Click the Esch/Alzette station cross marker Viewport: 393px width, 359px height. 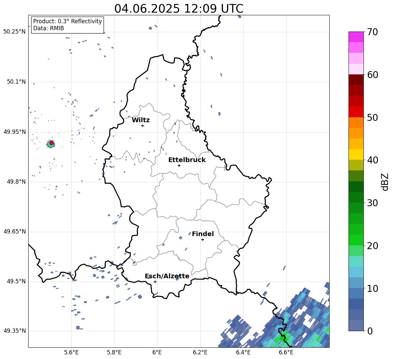point(155,282)
